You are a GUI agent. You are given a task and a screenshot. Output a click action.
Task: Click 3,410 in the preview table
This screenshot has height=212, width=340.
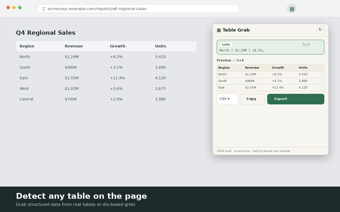click(x=303, y=74)
